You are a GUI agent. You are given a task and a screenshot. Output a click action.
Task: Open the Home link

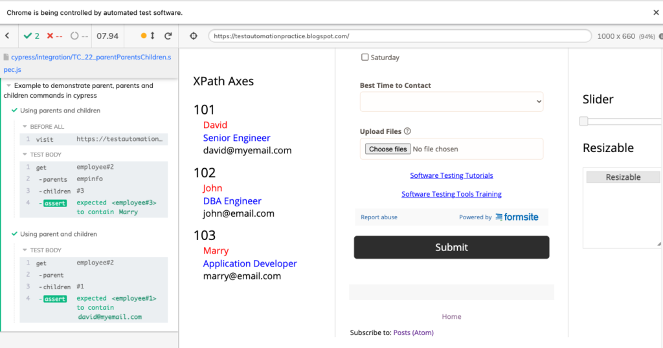pos(451,316)
